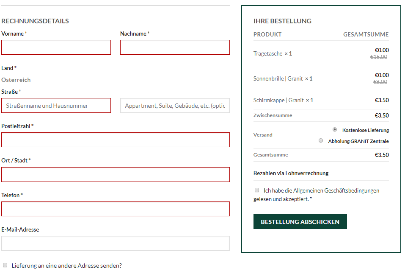Accept the terms and conditions checkbox
The height and width of the screenshot is (274, 405).
(x=257, y=190)
